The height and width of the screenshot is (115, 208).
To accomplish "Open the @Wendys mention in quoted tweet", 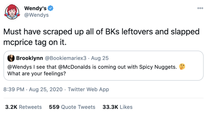I will 20,67.
